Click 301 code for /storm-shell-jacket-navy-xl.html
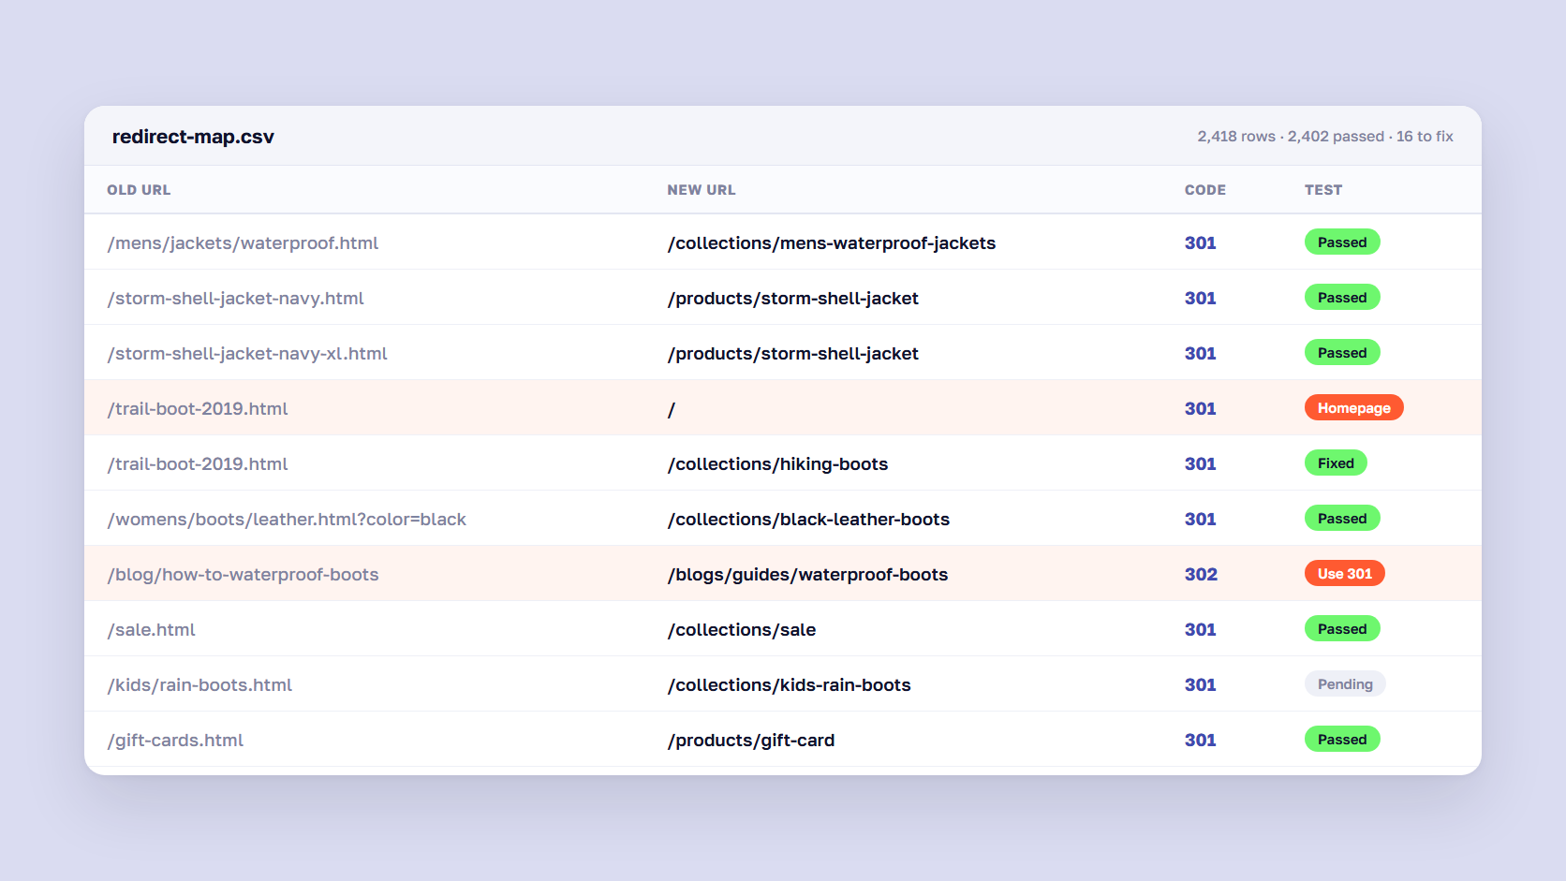The height and width of the screenshot is (881, 1566). click(1201, 354)
